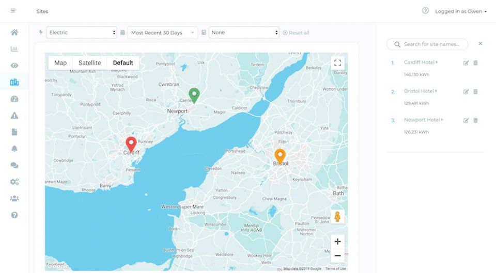Edit the Newport Hotel site
The width and height of the screenshot is (496, 273).
pyautogui.click(x=466, y=120)
